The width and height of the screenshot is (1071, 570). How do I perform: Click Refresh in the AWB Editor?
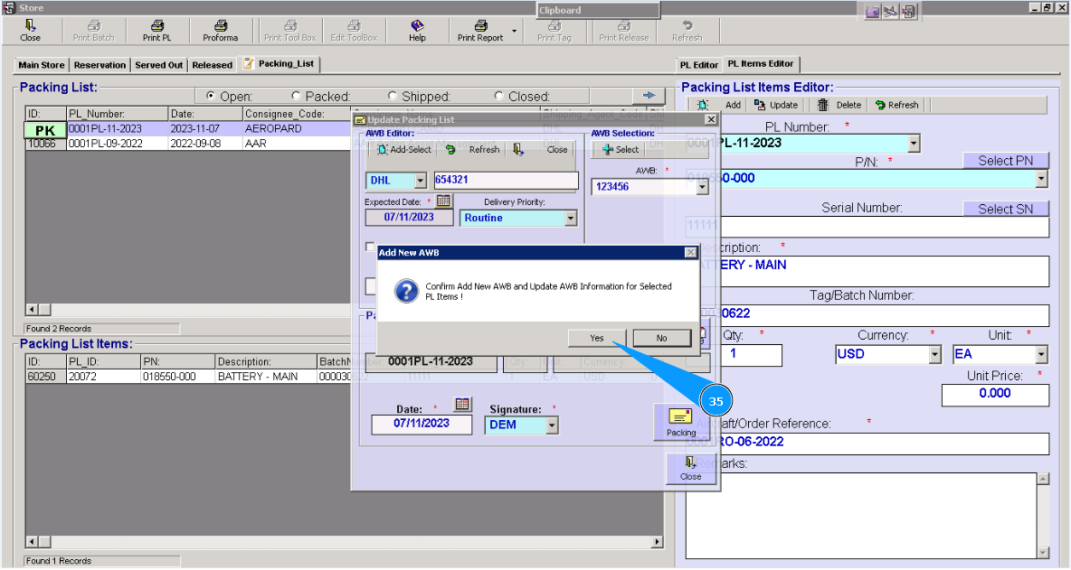(473, 149)
